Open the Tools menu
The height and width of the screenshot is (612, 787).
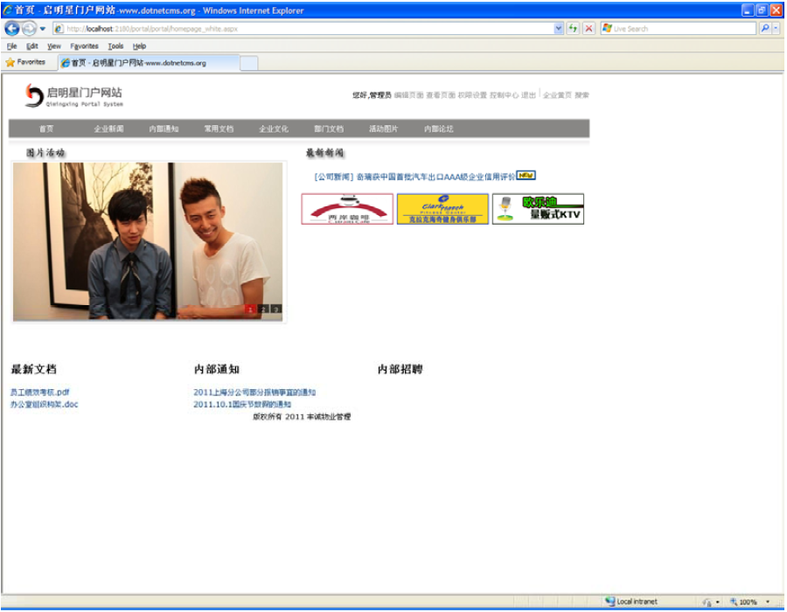tap(115, 46)
